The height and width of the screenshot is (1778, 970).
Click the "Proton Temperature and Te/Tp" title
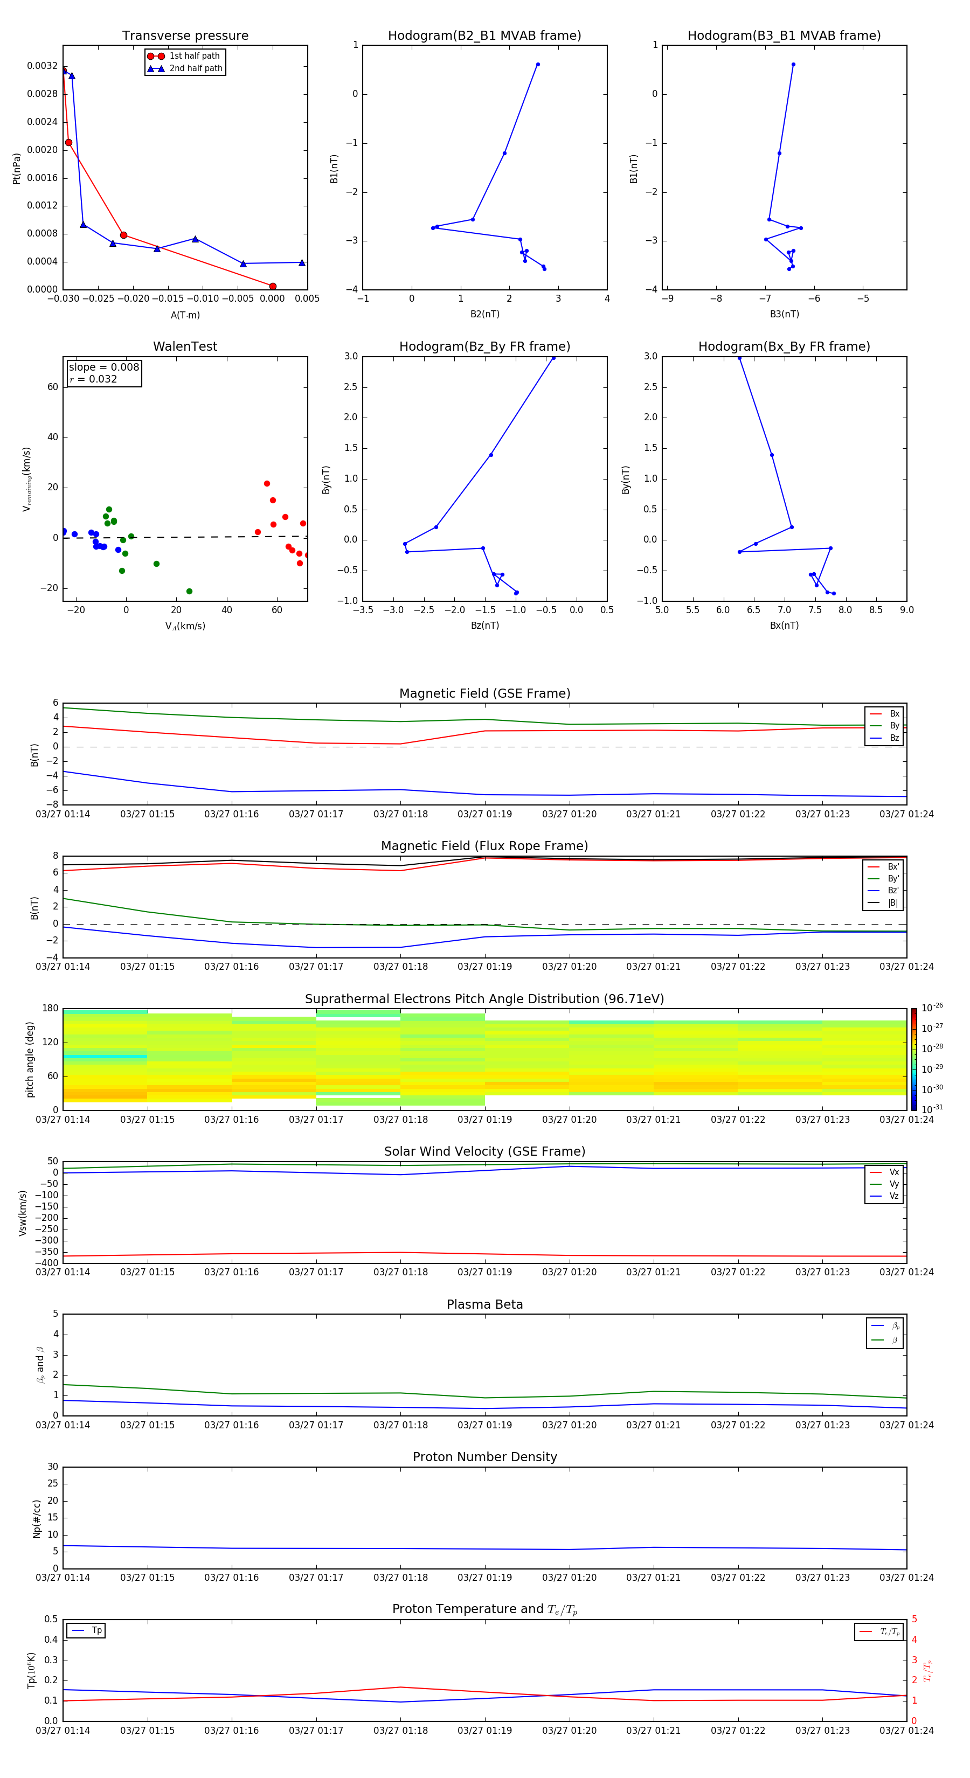[484, 1609]
